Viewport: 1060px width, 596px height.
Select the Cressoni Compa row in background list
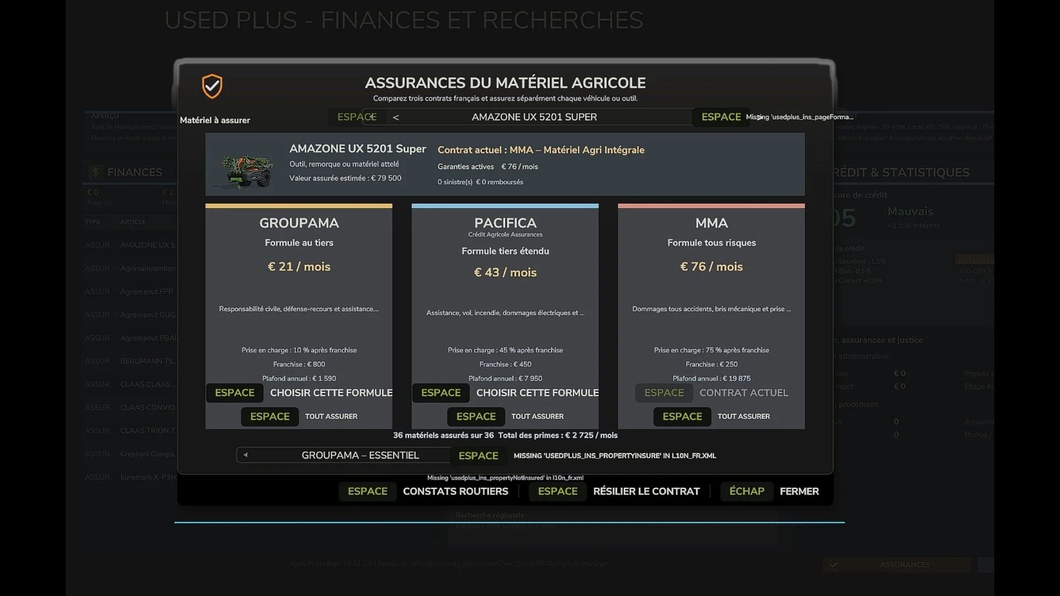[131, 454]
